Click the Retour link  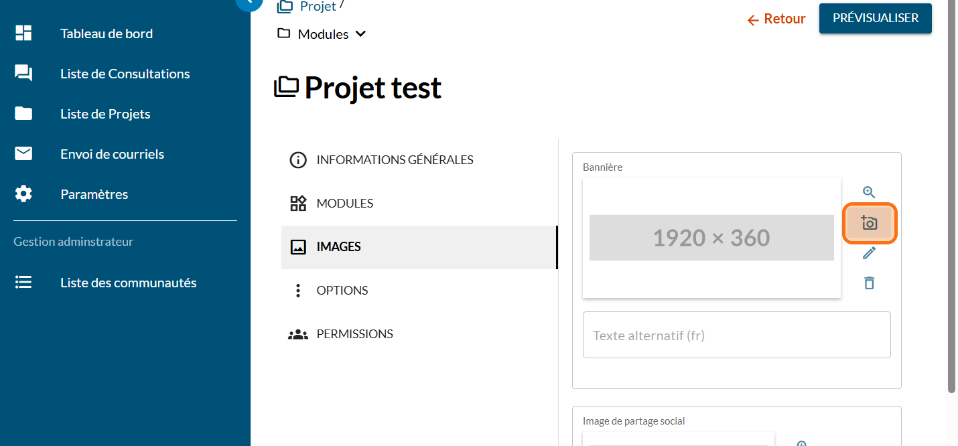[776, 19]
